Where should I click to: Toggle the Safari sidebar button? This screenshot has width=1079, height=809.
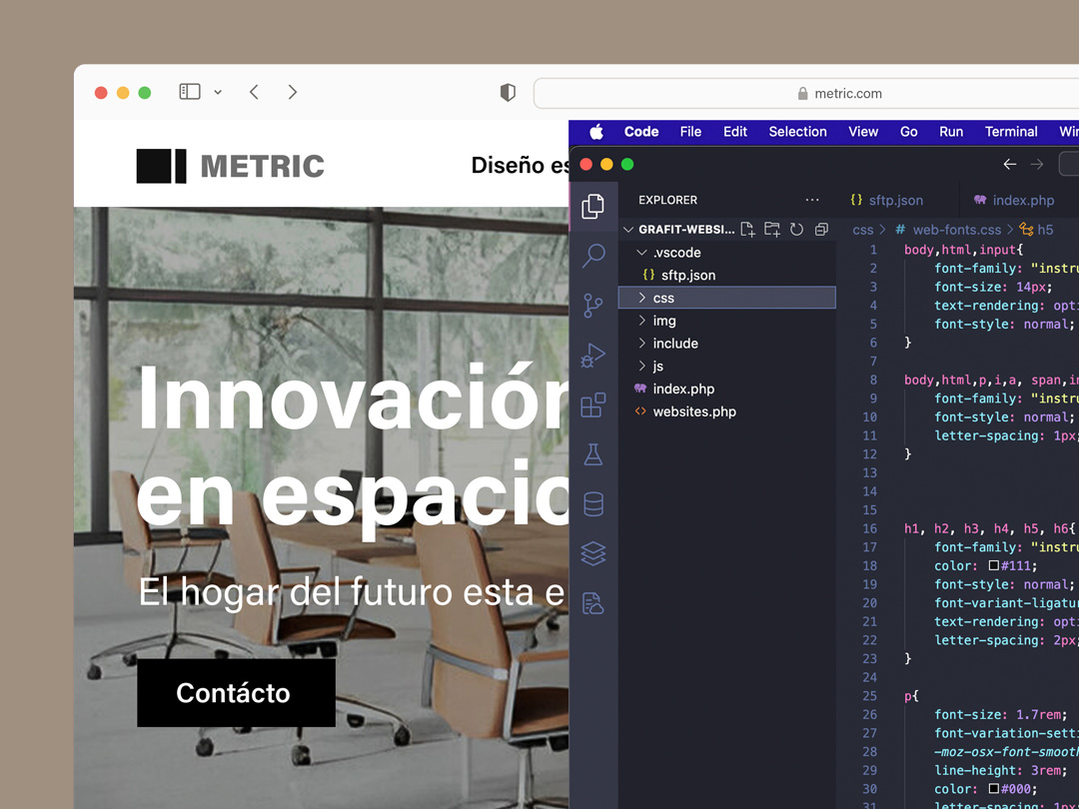[x=190, y=92]
